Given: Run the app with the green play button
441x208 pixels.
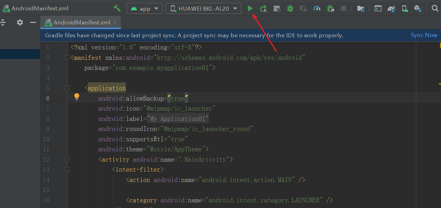Looking at the screenshot, I should [x=250, y=8].
